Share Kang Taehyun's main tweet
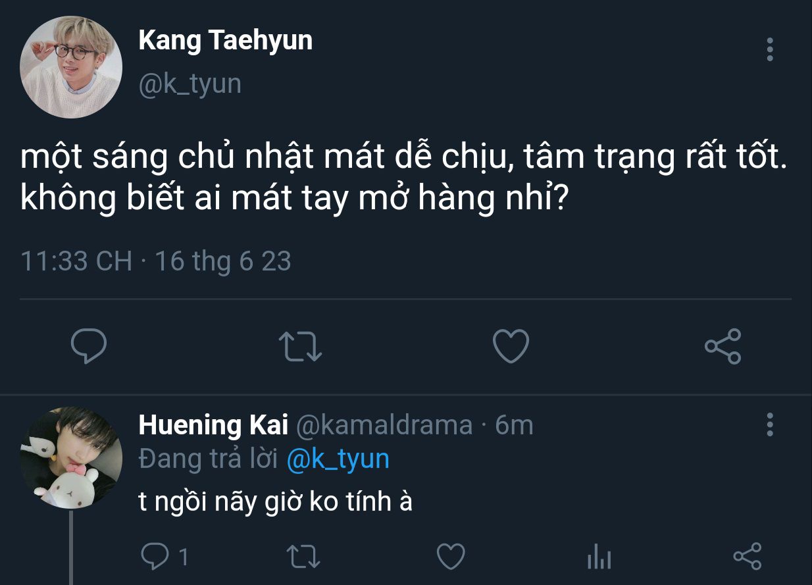The width and height of the screenshot is (812, 585). [723, 346]
